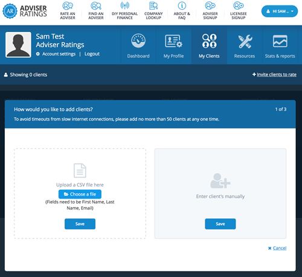Open the Adviser Signup icon
Viewport: 302px width, 277px height.
click(210, 5)
